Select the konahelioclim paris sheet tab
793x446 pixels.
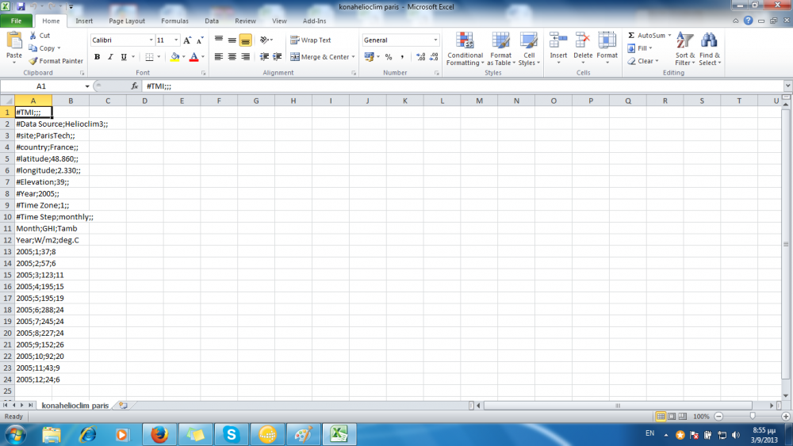coord(75,405)
